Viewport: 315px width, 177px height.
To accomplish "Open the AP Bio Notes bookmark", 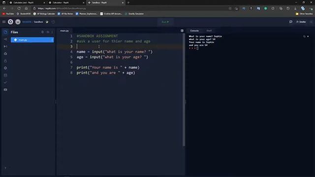I will pyautogui.click(x=65, y=14).
